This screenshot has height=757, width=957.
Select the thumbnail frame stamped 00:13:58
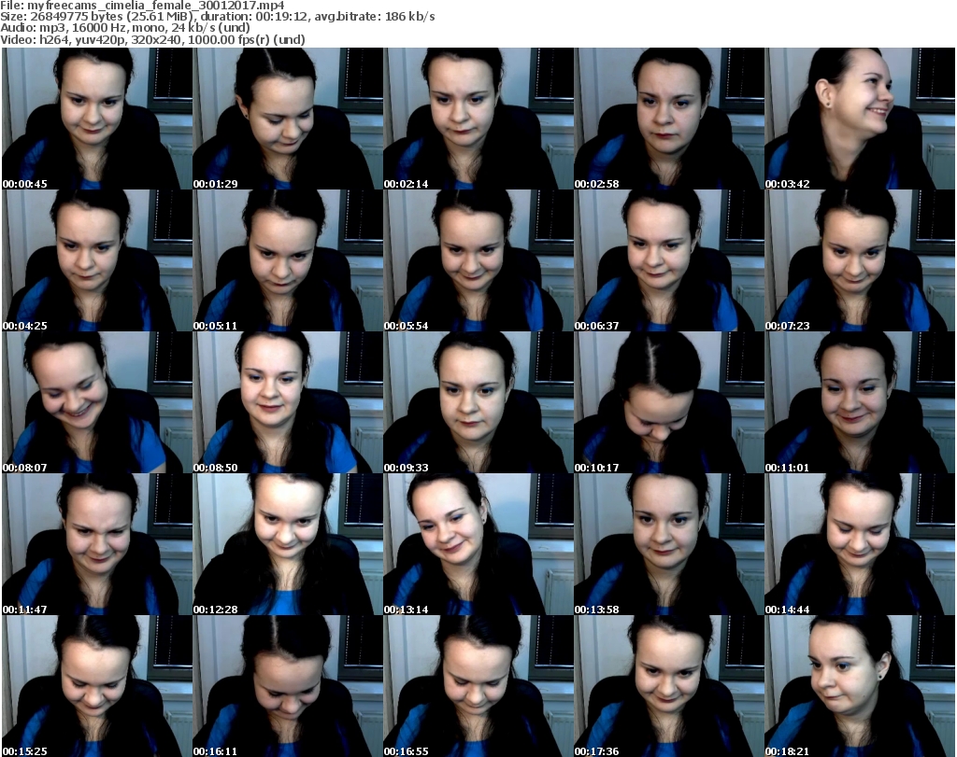coord(669,544)
